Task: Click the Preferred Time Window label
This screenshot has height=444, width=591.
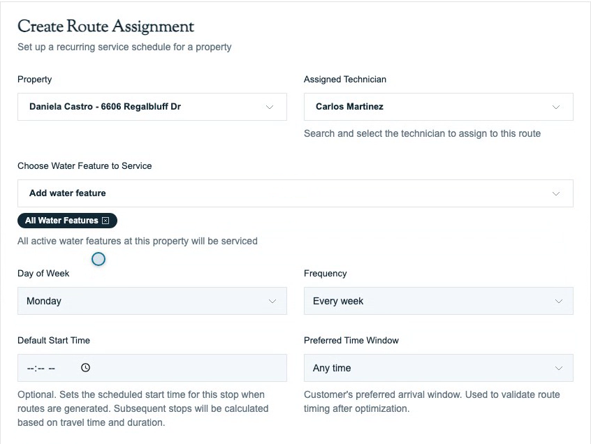Action: [351, 341]
